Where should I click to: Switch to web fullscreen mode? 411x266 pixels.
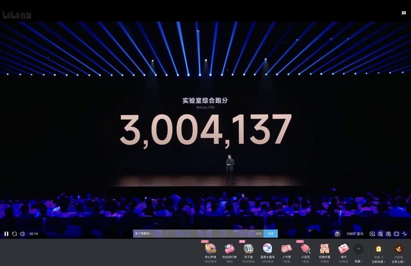click(x=396, y=234)
